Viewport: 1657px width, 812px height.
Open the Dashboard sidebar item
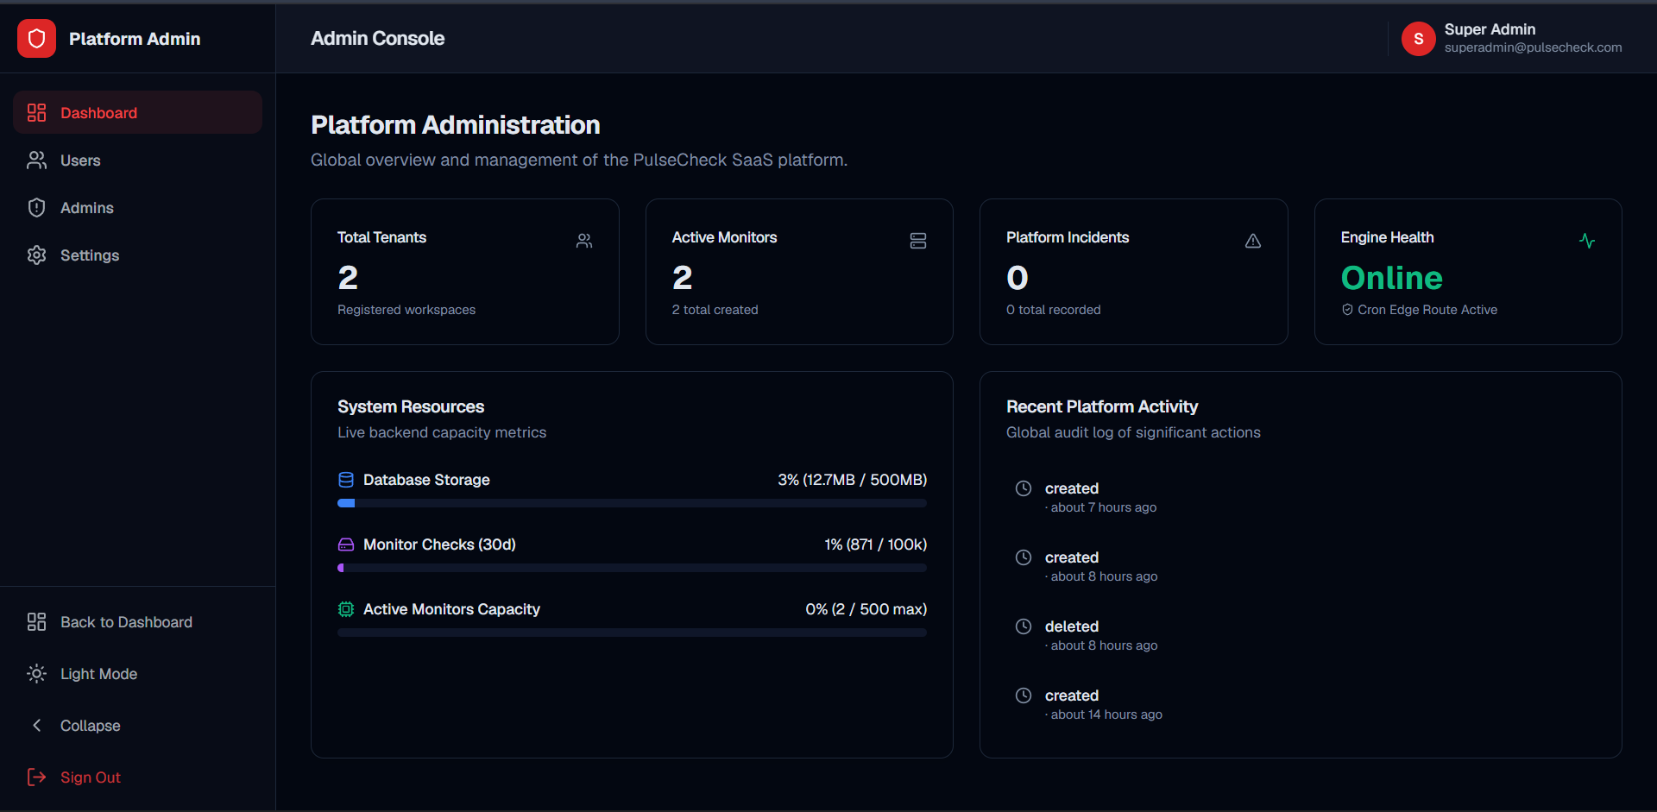point(137,112)
